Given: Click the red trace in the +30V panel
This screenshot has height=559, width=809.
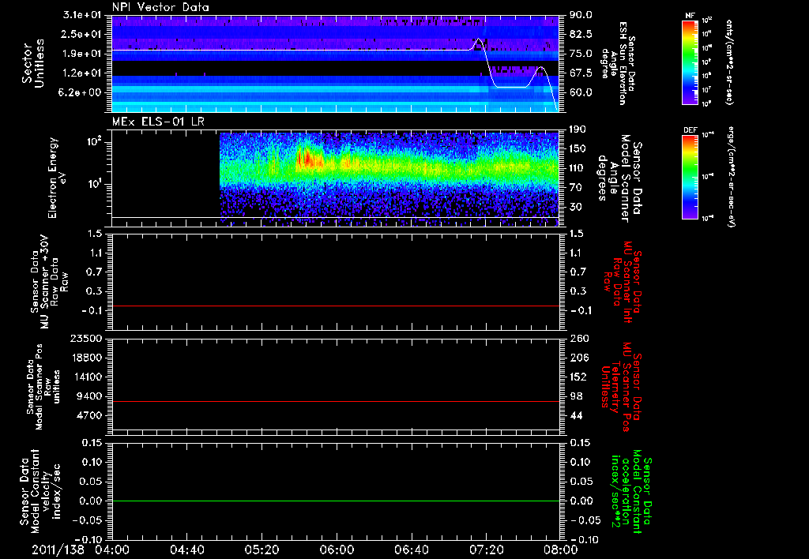Looking at the screenshot, I should (x=336, y=306).
